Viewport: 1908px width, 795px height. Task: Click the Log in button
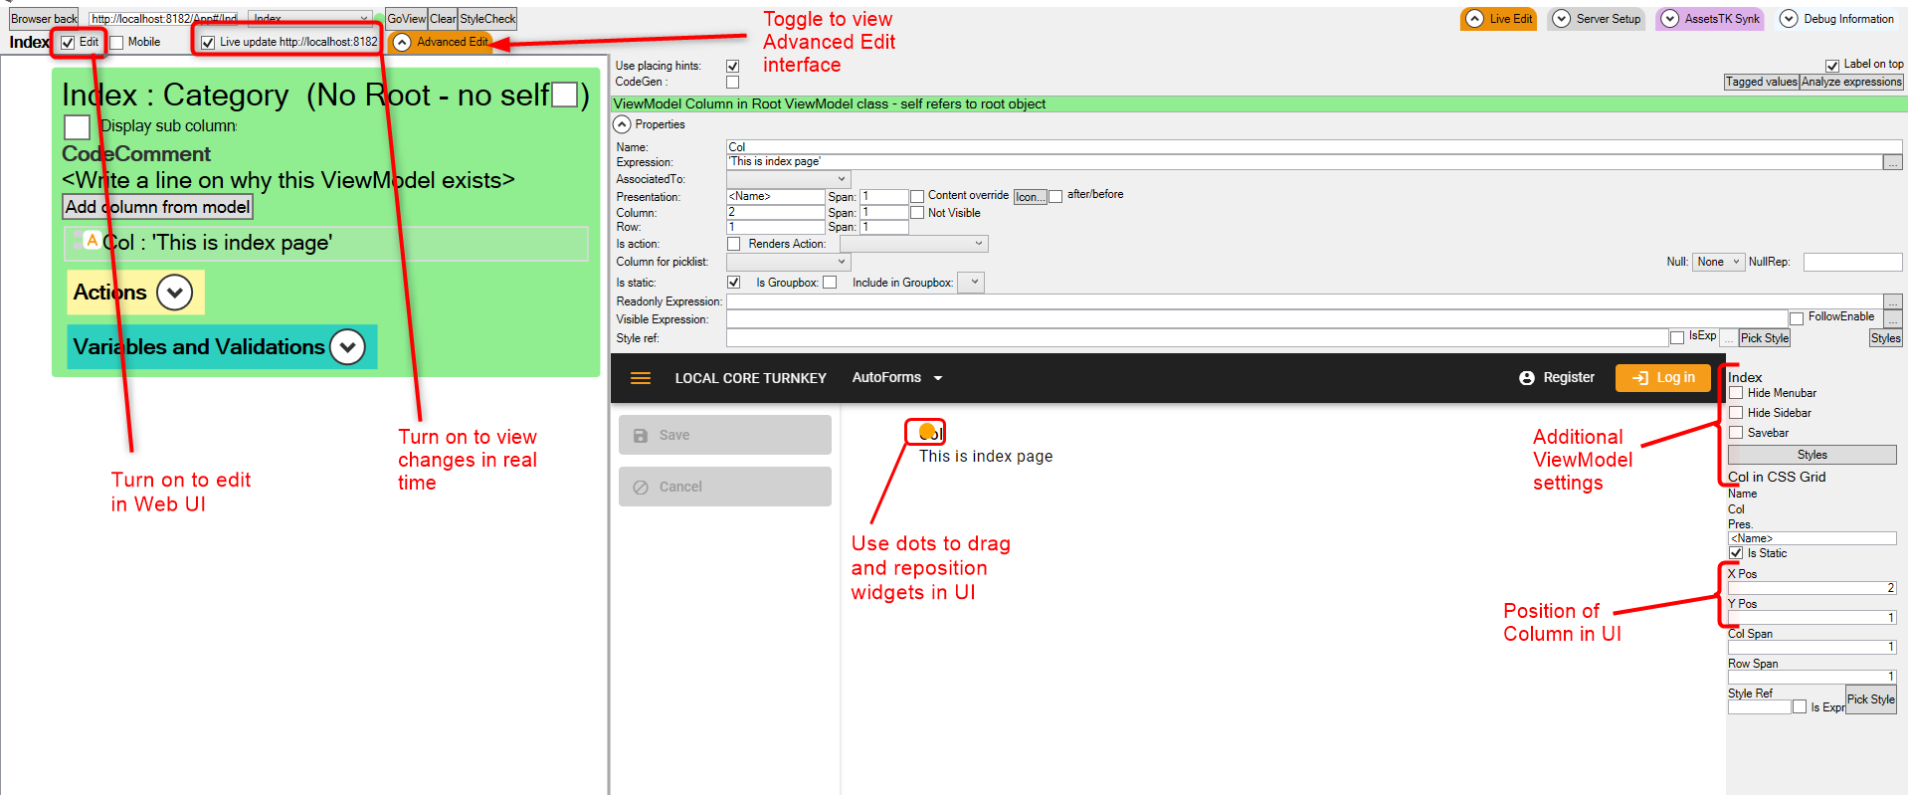click(1662, 378)
